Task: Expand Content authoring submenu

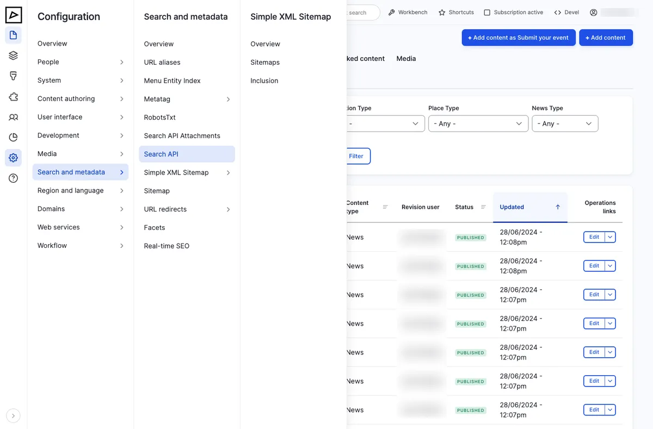Action: coord(121,99)
